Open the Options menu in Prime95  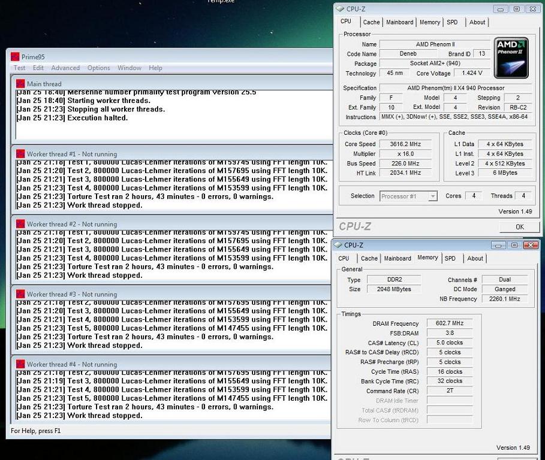[x=99, y=68]
